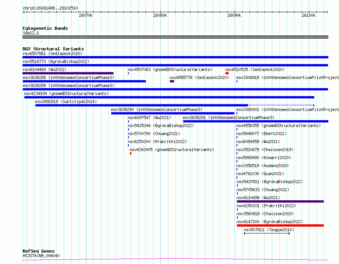Viewport: 339px width, 264px height.
Task: Click the Cytogenetic Bands track title
Action: coord(45,28)
